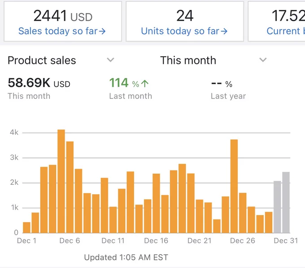The width and height of the screenshot is (305, 268).
Task: Click arrow icon next to Units today
Action: (x=224, y=31)
